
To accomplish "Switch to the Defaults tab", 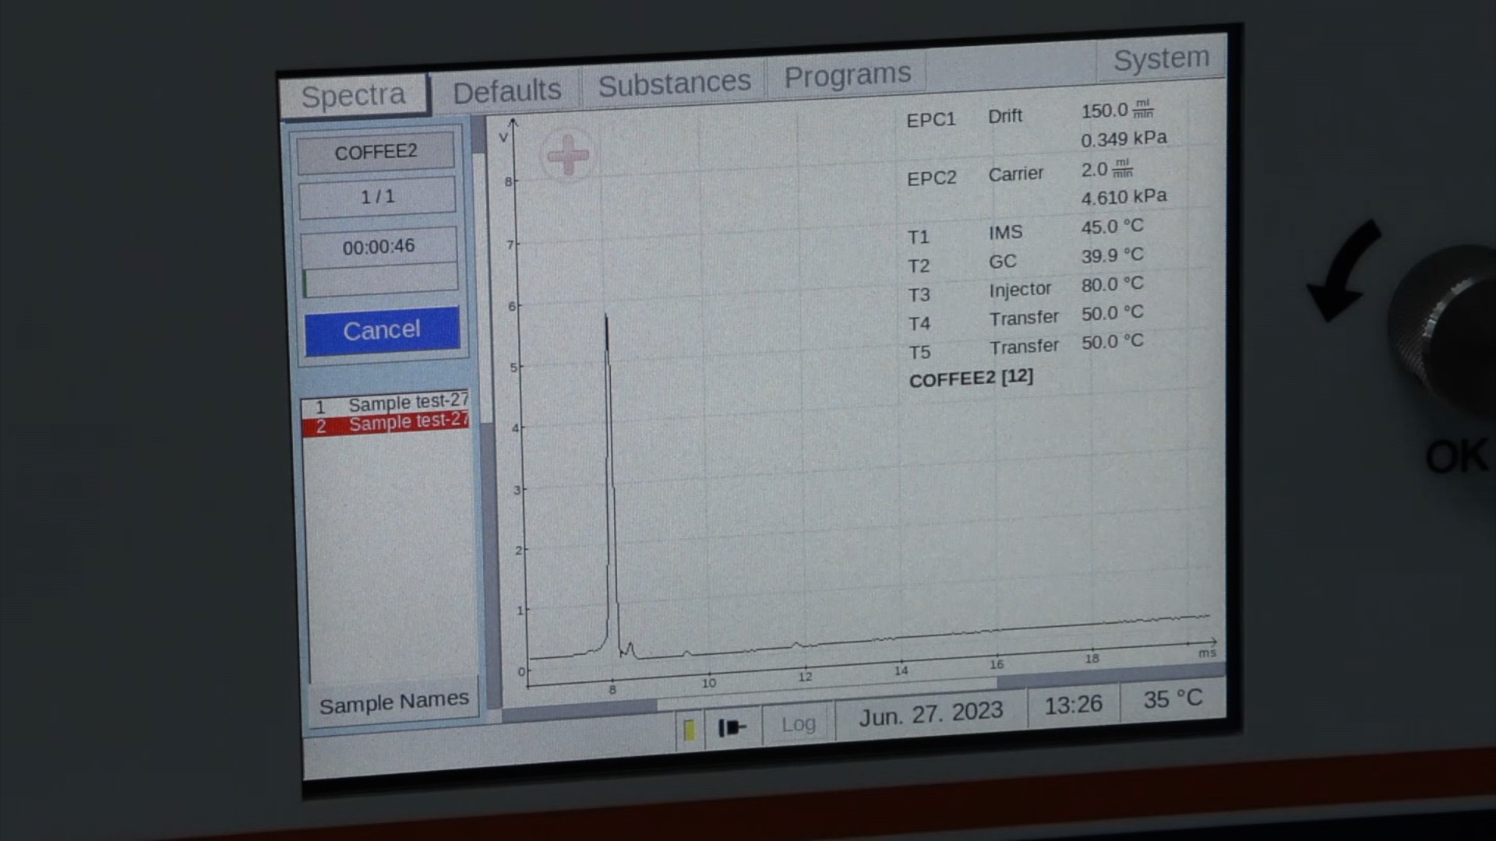I will [x=506, y=91].
